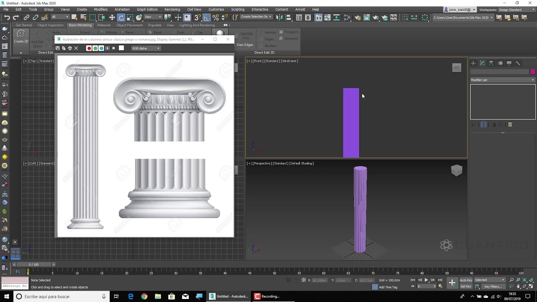
Task: Play animation button
Action: tap(427, 280)
